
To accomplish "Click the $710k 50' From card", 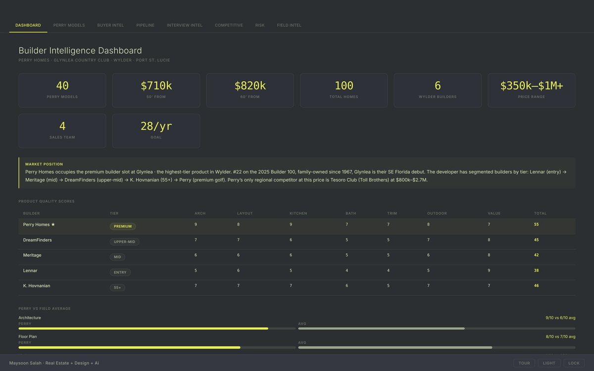I will coord(156,91).
